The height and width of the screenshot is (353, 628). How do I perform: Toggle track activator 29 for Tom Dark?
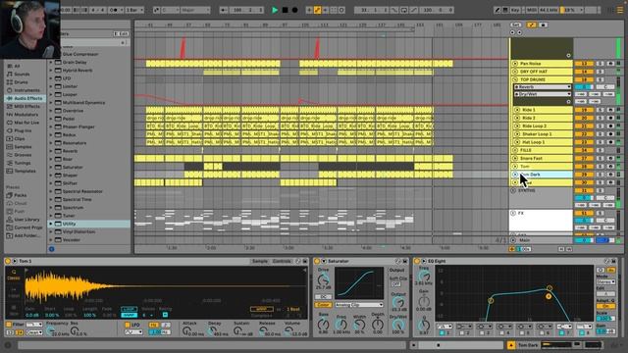coord(584,175)
